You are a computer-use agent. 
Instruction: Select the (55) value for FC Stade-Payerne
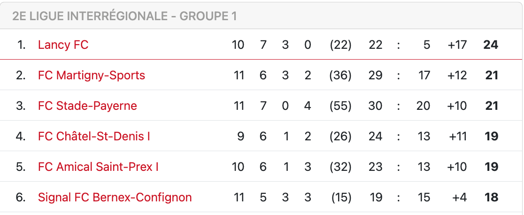pos(340,106)
